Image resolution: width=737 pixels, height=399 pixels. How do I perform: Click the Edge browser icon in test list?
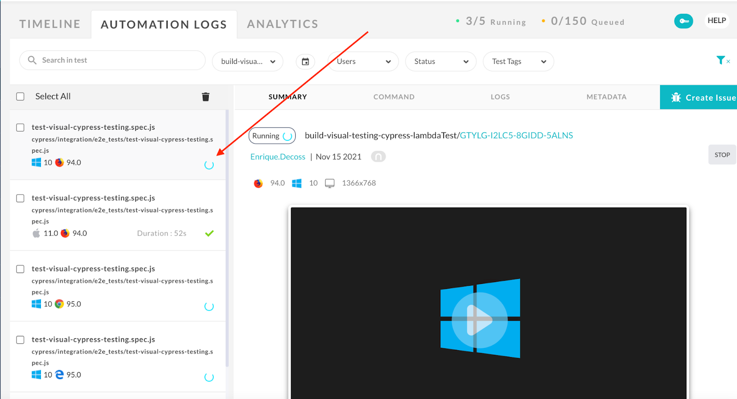(59, 375)
